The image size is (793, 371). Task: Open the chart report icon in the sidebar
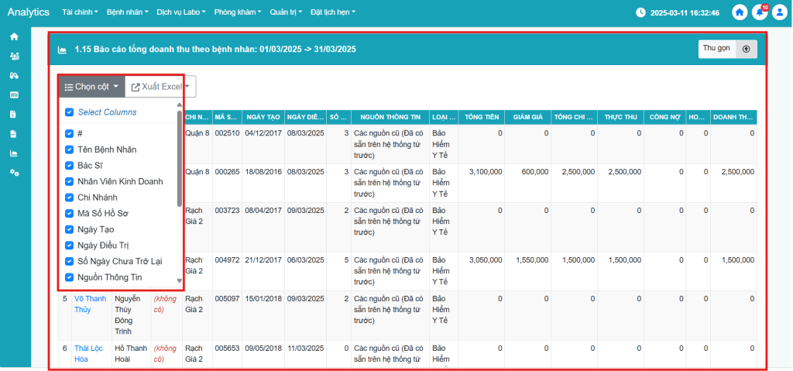(14, 153)
